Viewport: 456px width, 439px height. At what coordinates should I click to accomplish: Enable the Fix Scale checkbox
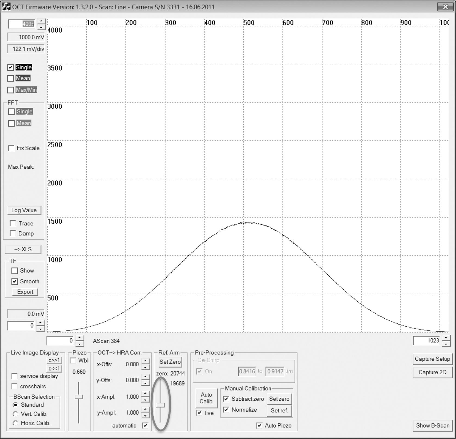pos(11,148)
